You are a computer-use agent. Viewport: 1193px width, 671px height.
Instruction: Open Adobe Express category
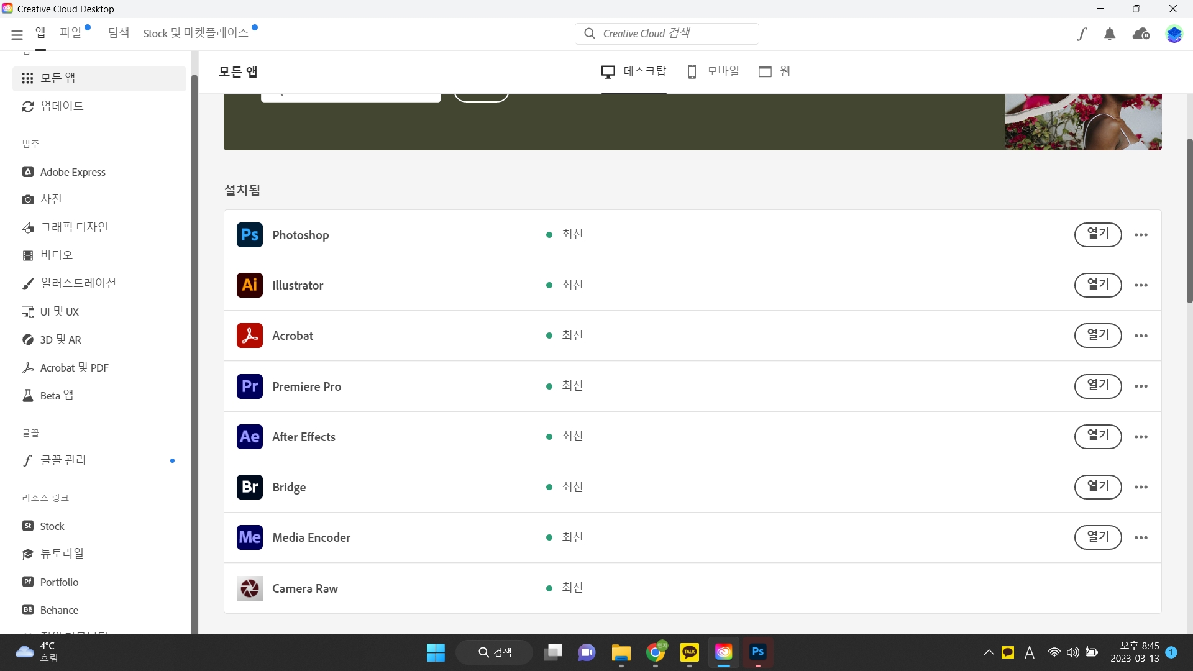click(99, 172)
